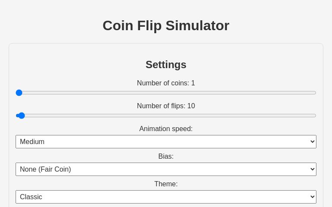This screenshot has height=207, width=332.
Task: Click the "Bias:" label text
Action: 166,157
